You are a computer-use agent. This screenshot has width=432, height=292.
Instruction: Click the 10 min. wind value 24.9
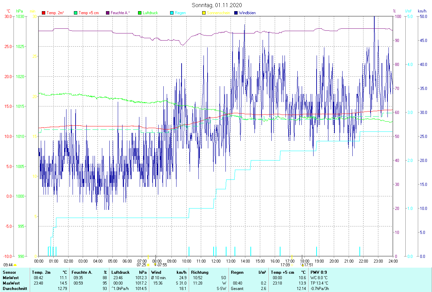(183, 278)
